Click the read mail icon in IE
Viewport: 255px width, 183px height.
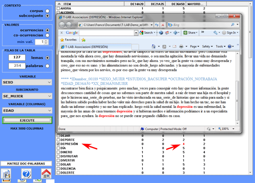click(174, 47)
